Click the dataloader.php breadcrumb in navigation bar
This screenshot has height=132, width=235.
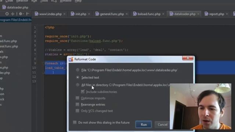(18, 7)
